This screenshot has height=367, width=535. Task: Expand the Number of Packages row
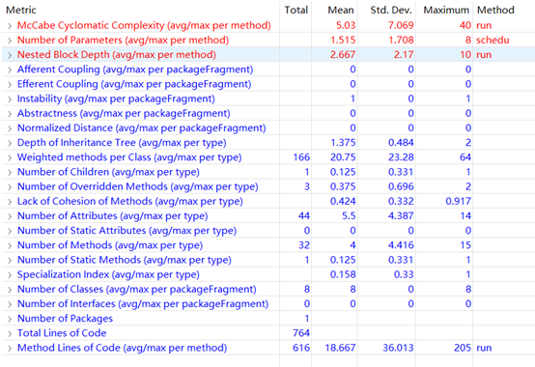pos(10,319)
